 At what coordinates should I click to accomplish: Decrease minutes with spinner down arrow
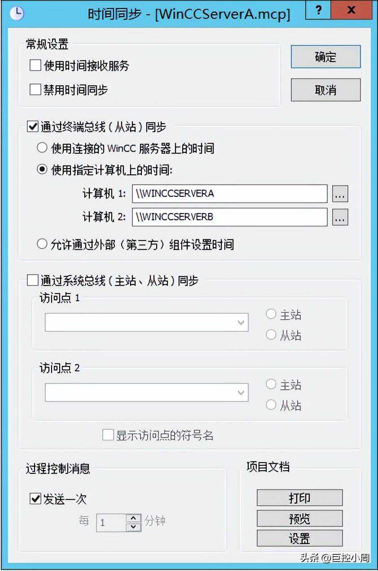point(134,527)
